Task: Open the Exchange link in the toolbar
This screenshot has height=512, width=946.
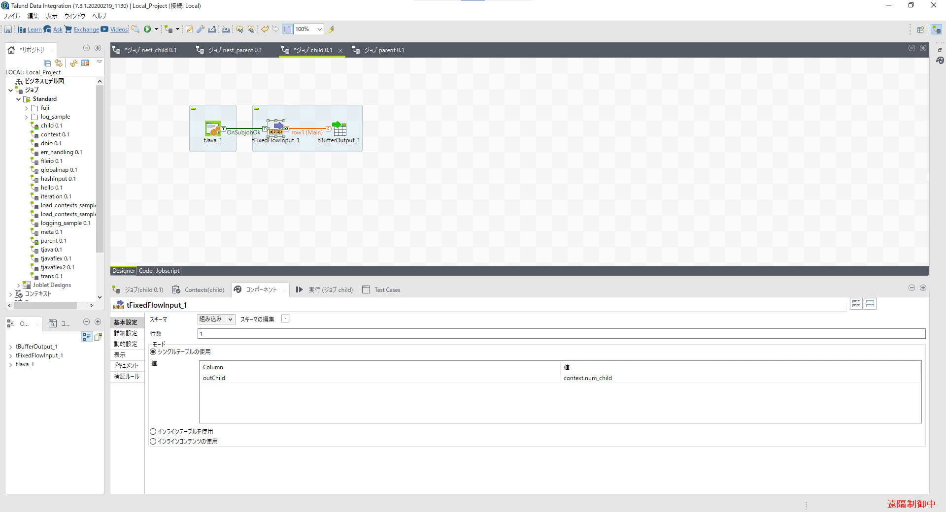Action: coord(86,30)
